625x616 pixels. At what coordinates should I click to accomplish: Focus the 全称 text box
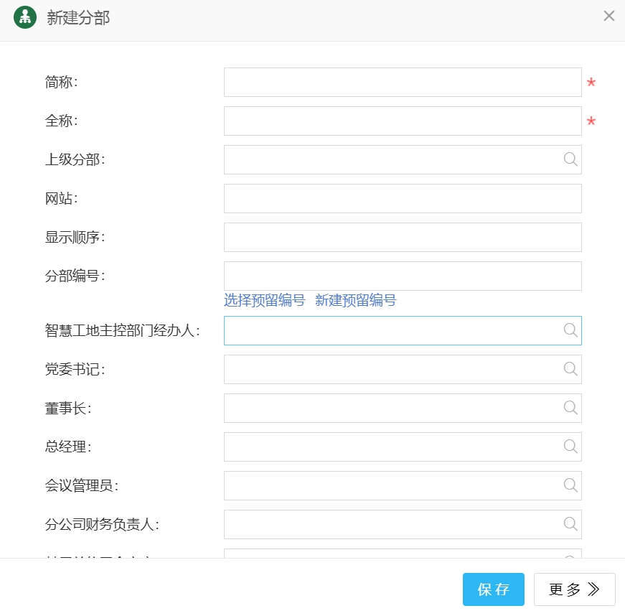tap(402, 121)
